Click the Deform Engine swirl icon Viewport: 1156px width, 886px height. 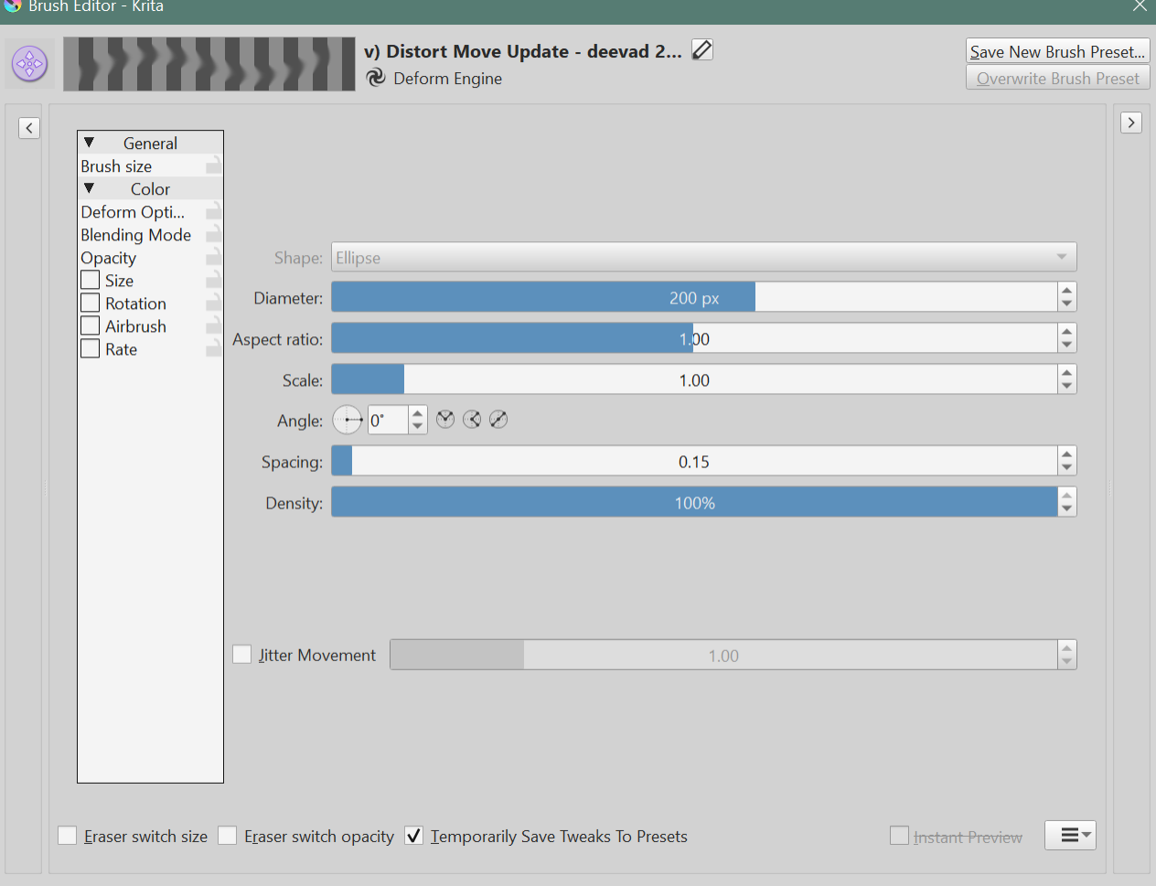coord(376,78)
